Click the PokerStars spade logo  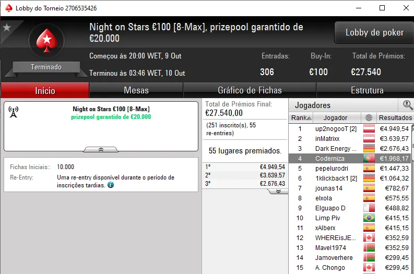[x=47, y=40]
